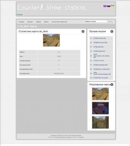Open the Статистика menu item after Карты
The width and height of the screenshot is (130, 146).
click(59, 22)
